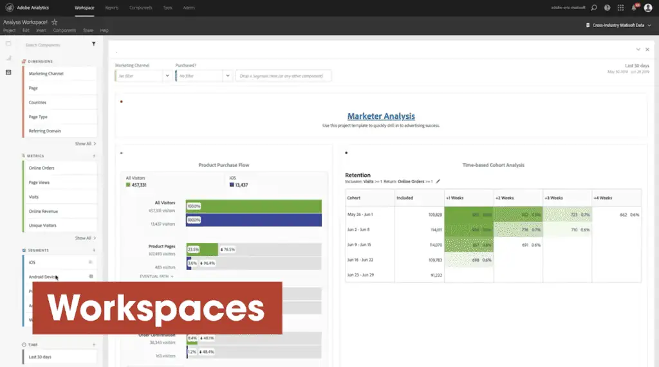This screenshot has width=659, height=367.
Task: Open the Marketer Analysis link
Action: point(381,116)
